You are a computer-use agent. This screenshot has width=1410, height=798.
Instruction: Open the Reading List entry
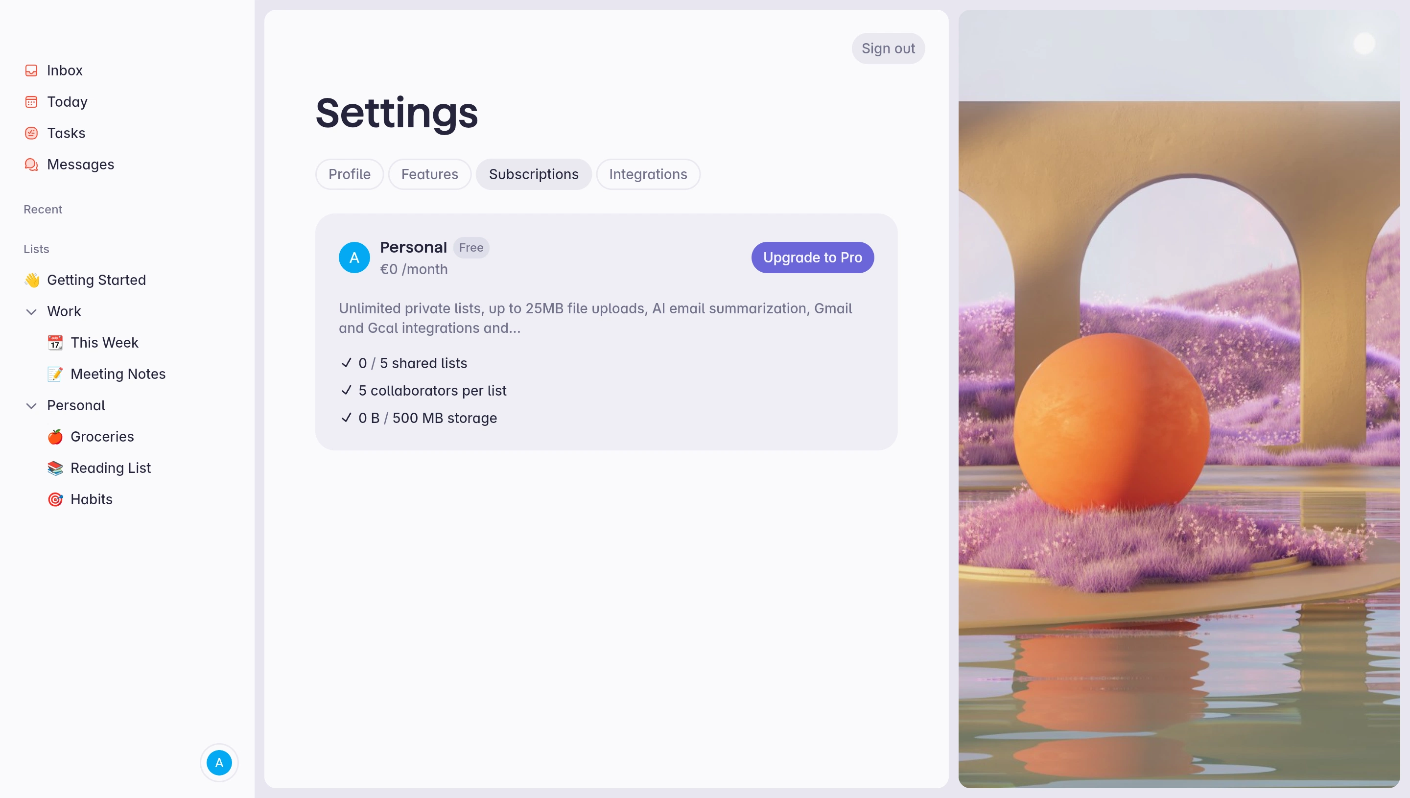click(111, 468)
